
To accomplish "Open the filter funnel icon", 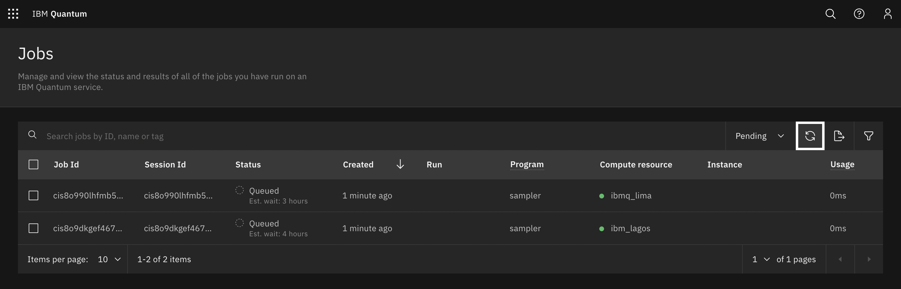I will pos(868,136).
